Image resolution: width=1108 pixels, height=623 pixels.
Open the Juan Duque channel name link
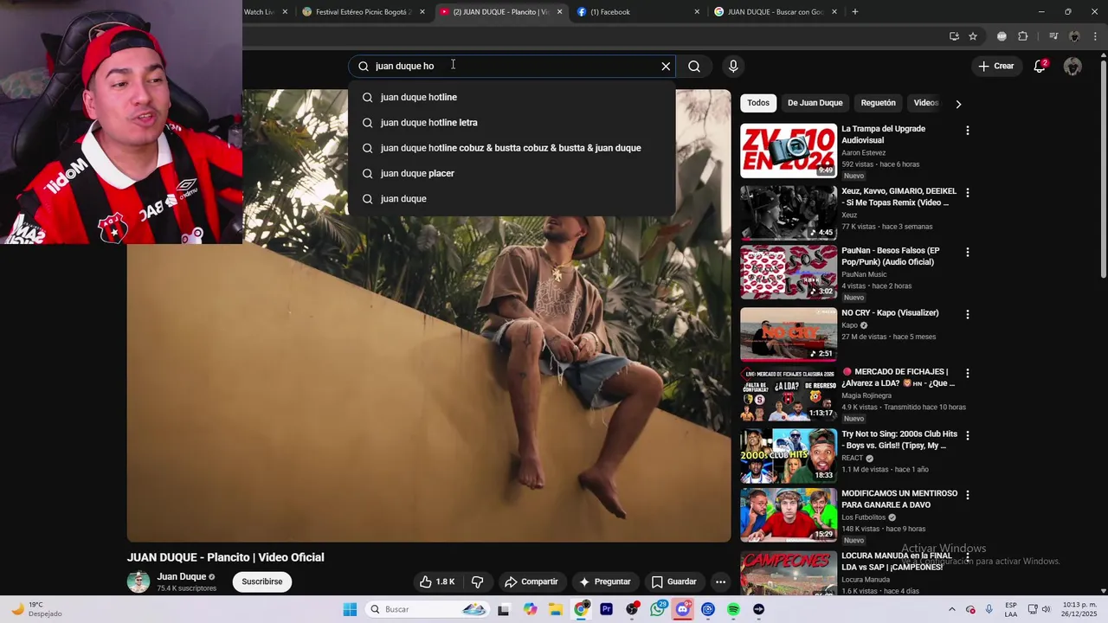[x=182, y=576]
